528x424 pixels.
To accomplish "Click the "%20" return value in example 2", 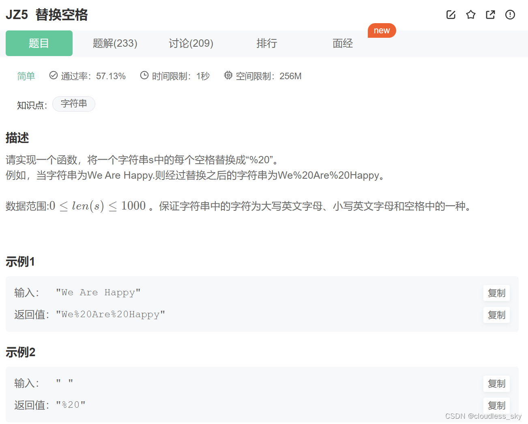I will tap(71, 405).
